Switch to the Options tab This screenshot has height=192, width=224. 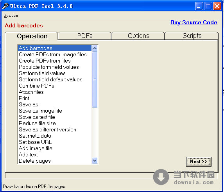click(x=138, y=36)
